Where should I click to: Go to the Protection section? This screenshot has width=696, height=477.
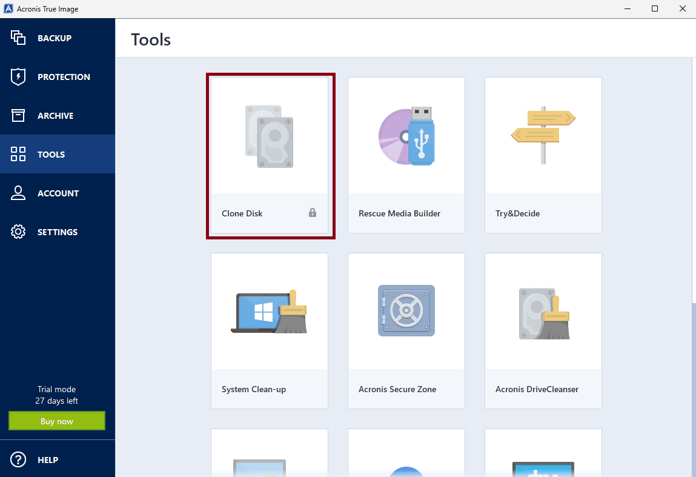pos(58,77)
